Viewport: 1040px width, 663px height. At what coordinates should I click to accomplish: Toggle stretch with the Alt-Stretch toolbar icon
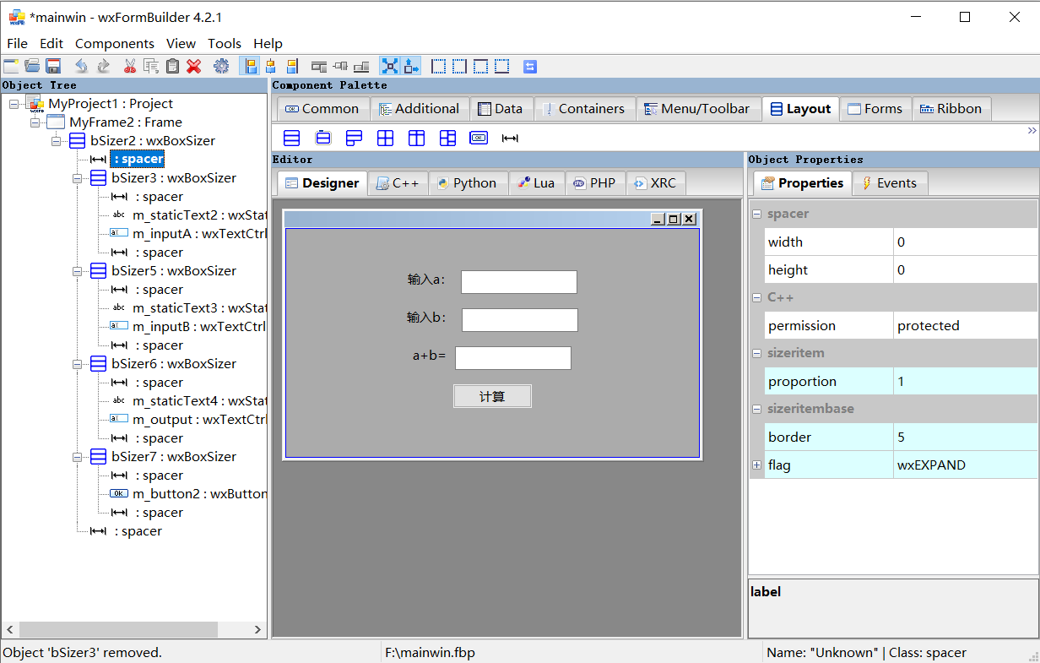(x=410, y=66)
